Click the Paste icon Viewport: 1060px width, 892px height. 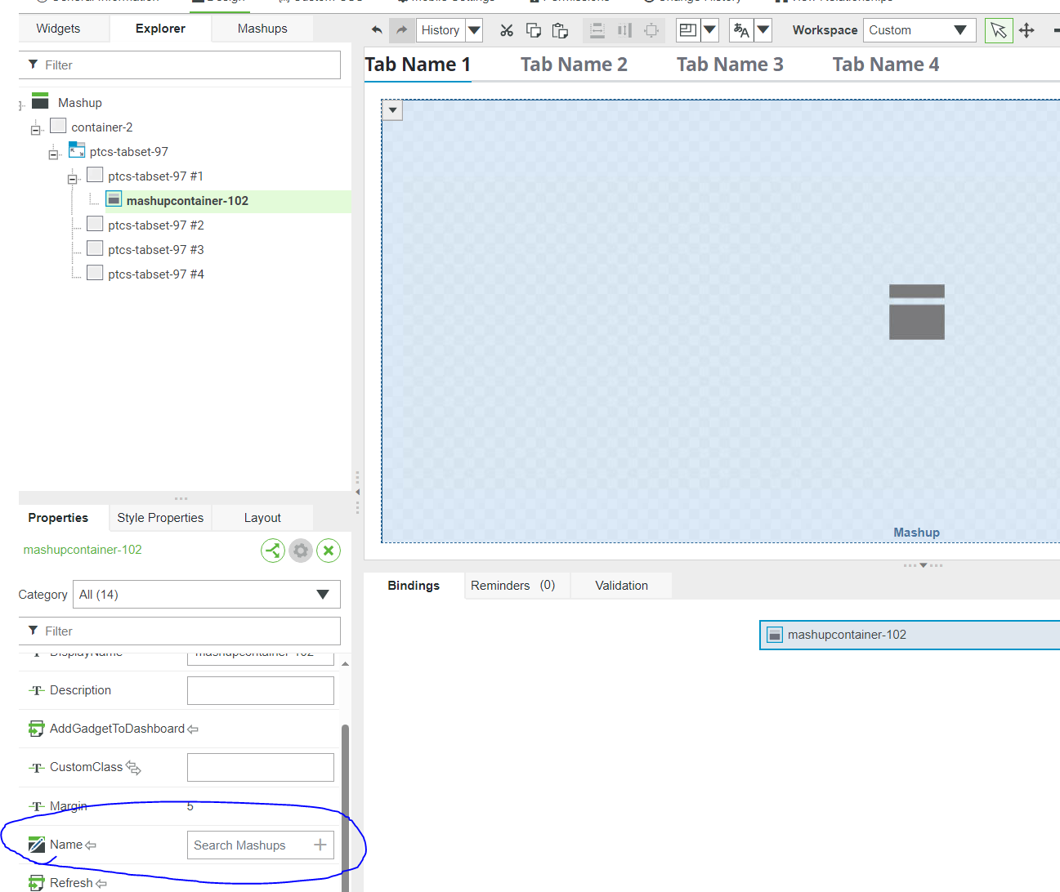pyautogui.click(x=560, y=29)
